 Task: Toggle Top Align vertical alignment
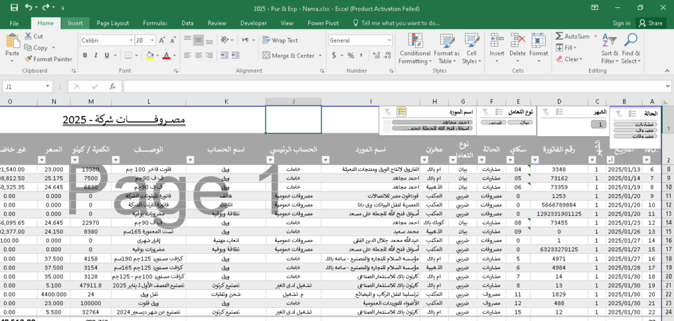188,40
